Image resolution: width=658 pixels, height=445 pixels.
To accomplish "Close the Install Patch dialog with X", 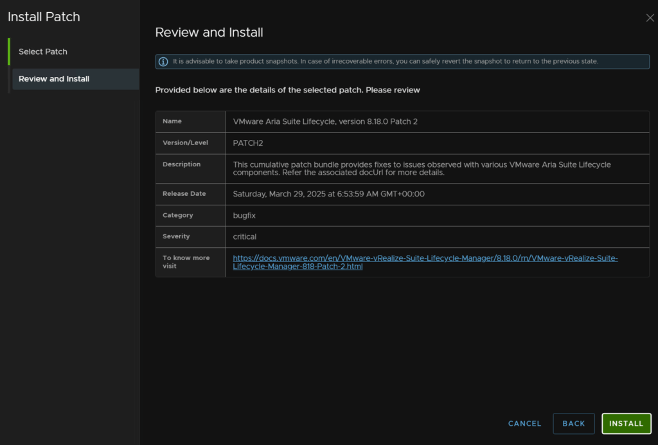I will pyautogui.click(x=650, y=18).
